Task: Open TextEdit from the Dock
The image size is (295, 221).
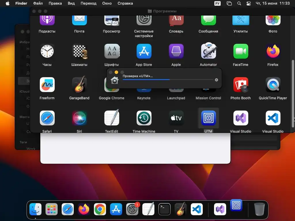Action: [x=148, y=209]
